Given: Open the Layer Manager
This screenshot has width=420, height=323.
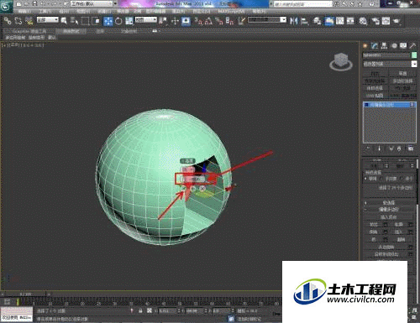Looking at the screenshot, I should [x=318, y=21].
